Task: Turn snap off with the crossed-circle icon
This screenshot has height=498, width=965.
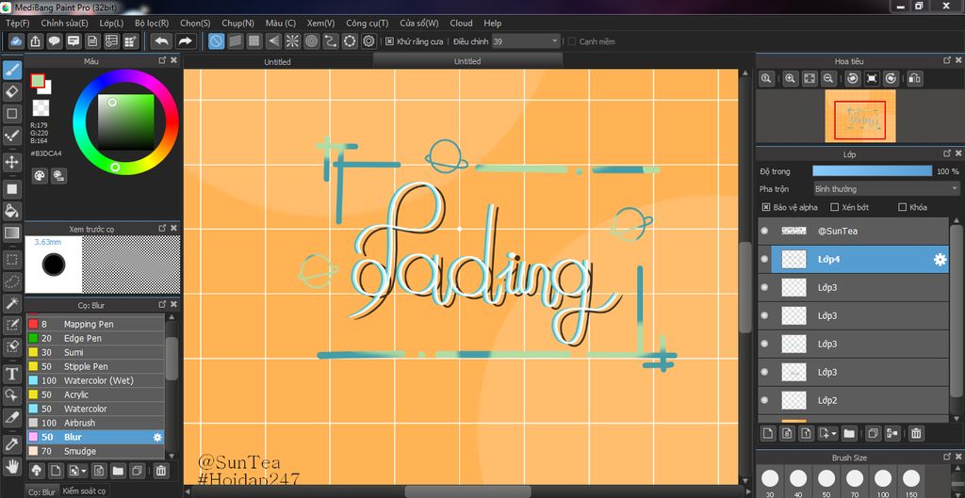Action: click(x=217, y=41)
